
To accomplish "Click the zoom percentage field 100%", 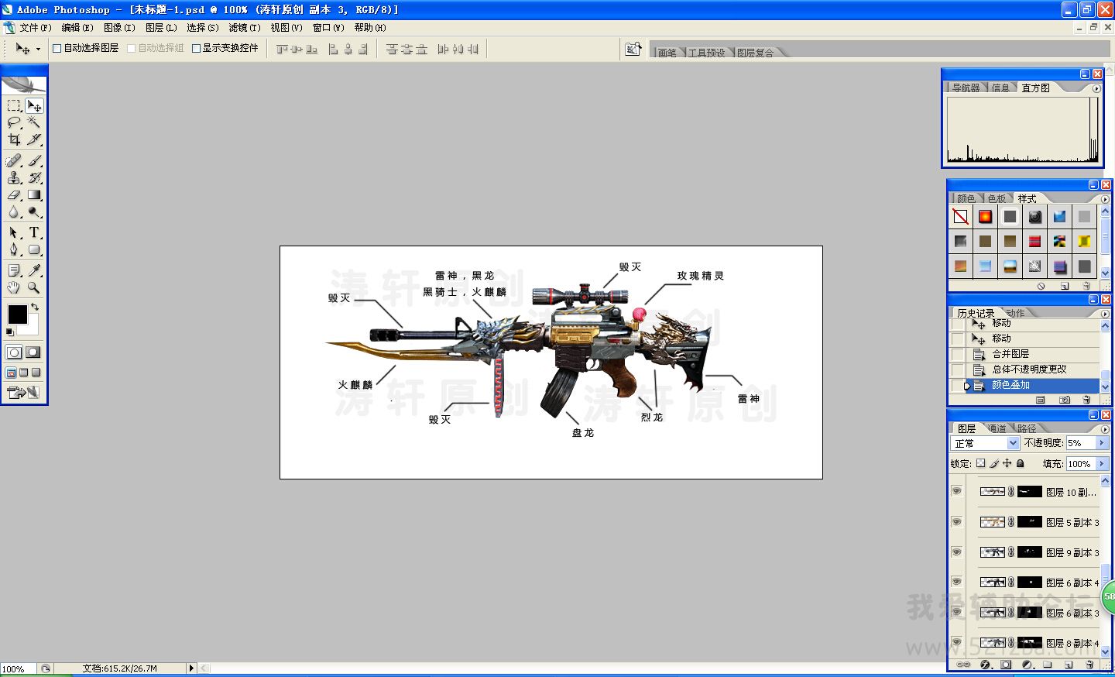I will pos(17,668).
